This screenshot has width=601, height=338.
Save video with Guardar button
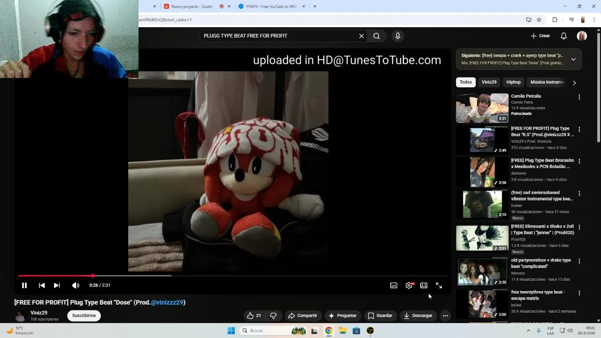pos(380,315)
